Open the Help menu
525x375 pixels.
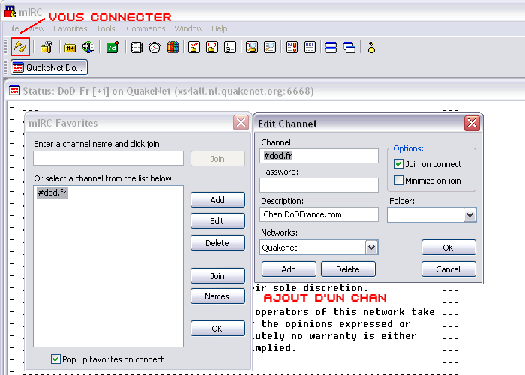(x=219, y=28)
